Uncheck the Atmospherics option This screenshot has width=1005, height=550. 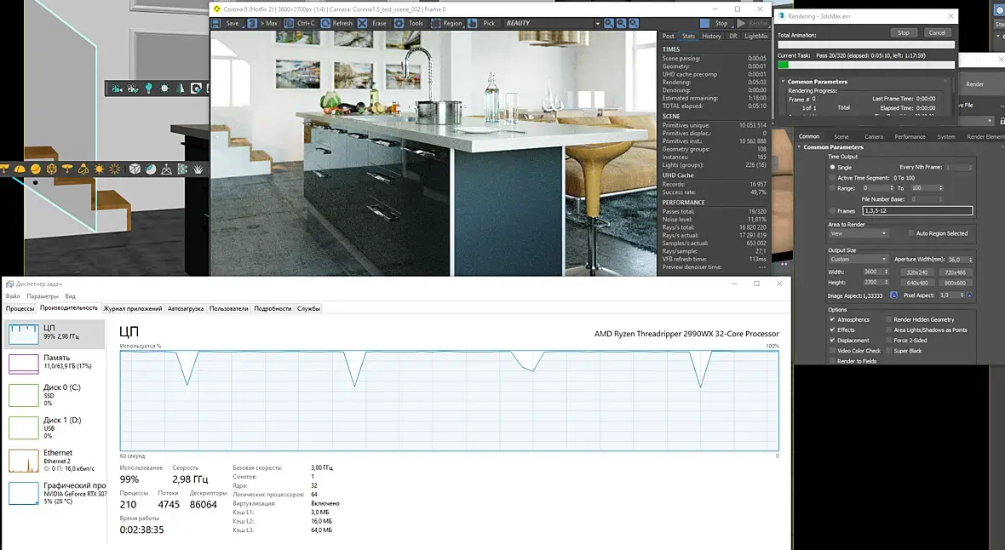click(x=833, y=319)
